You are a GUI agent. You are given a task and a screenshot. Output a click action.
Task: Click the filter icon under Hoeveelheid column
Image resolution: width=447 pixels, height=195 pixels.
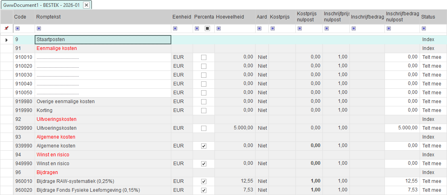(218, 28)
